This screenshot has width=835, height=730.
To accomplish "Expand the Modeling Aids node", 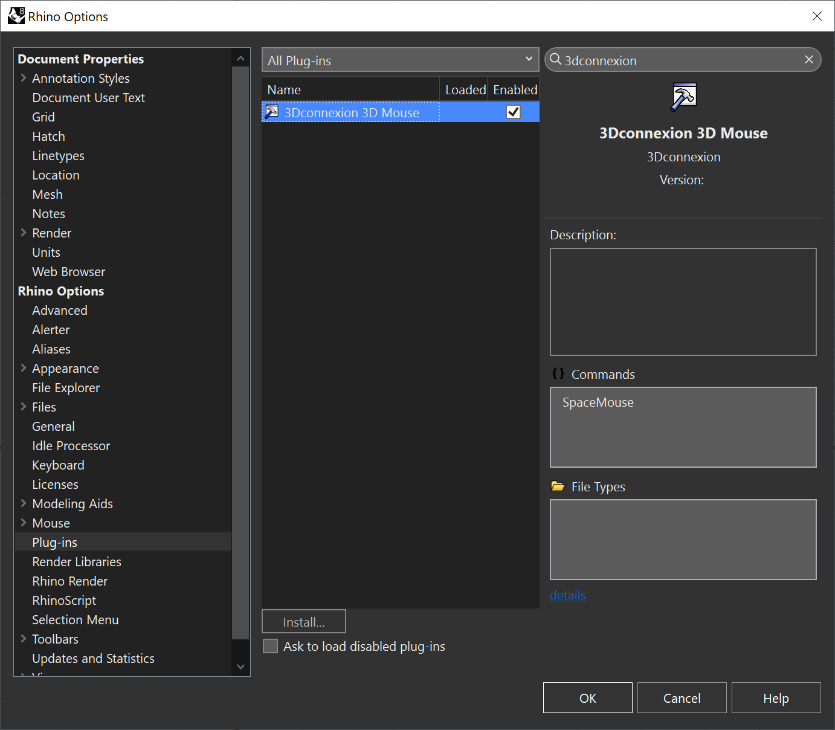I will point(24,503).
